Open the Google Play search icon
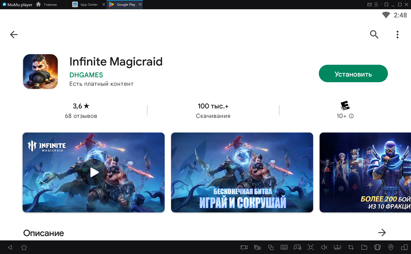This screenshot has height=254, width=411. 374,34
